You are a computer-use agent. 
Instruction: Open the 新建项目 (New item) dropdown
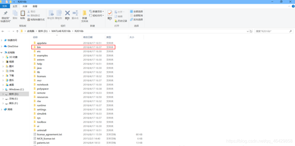point(96,12)
